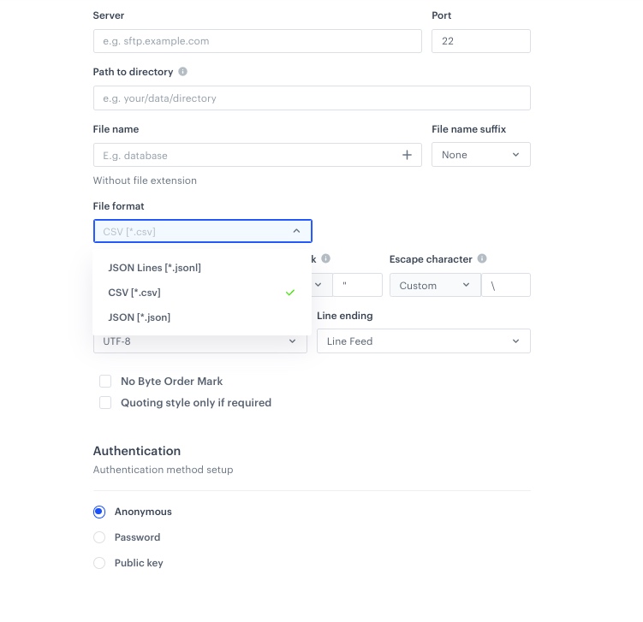Open the Escape character Custom dropdown
This screenshot has width=643, height=622.
[435, 286]
